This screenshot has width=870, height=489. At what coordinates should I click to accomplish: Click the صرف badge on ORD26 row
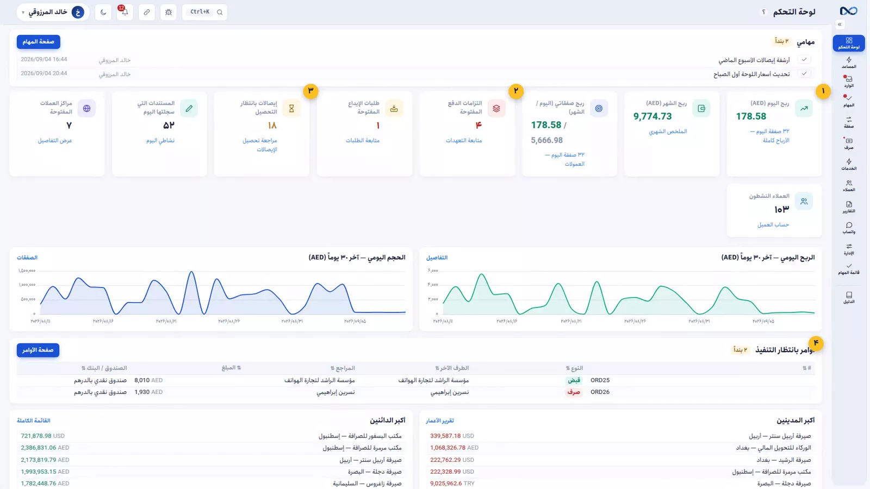pyautogui.click(x=574, y=392)
